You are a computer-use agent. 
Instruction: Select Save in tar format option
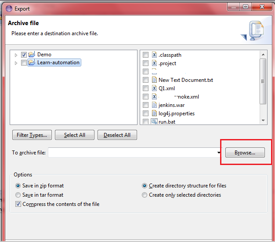pyautogui.click(x=18, y=195)
